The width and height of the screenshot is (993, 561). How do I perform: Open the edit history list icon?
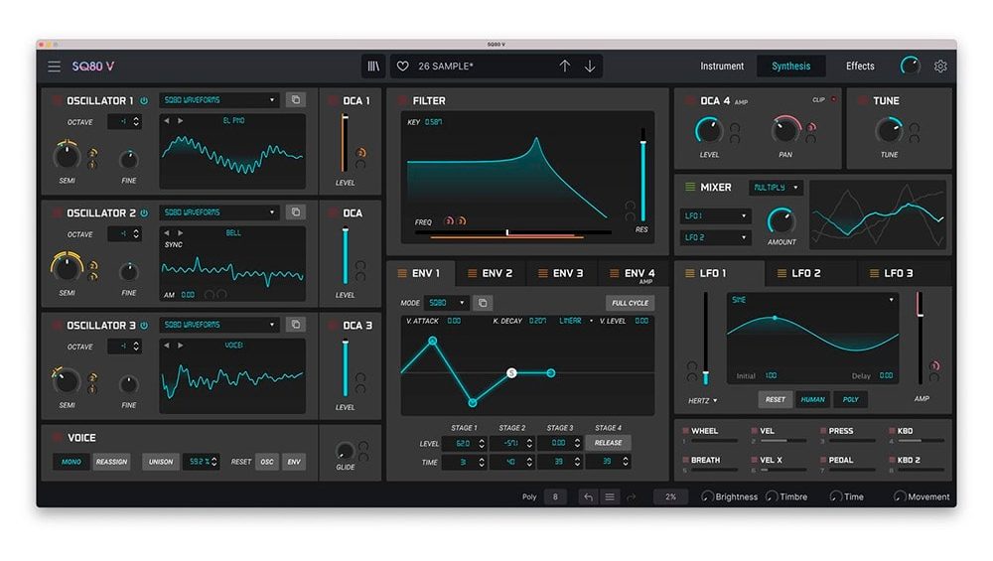610,497
